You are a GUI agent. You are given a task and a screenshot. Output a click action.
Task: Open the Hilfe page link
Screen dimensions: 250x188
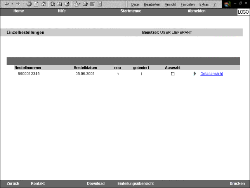[62, 11]
